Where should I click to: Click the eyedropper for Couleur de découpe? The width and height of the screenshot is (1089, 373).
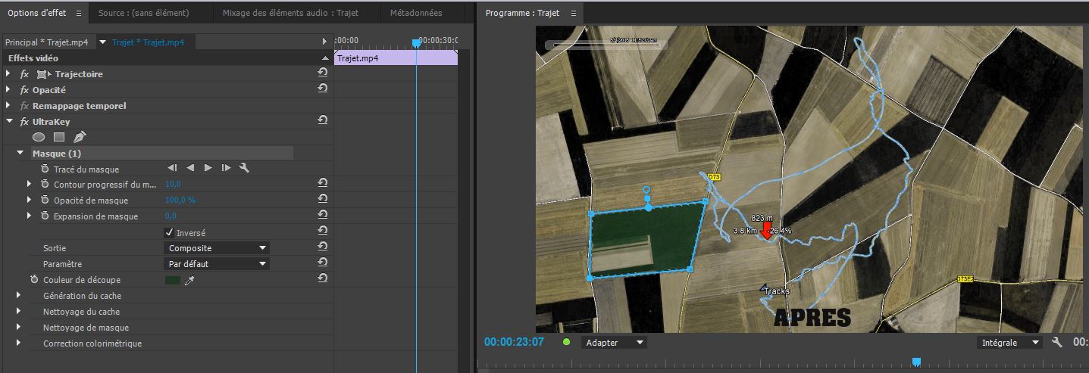190,280
